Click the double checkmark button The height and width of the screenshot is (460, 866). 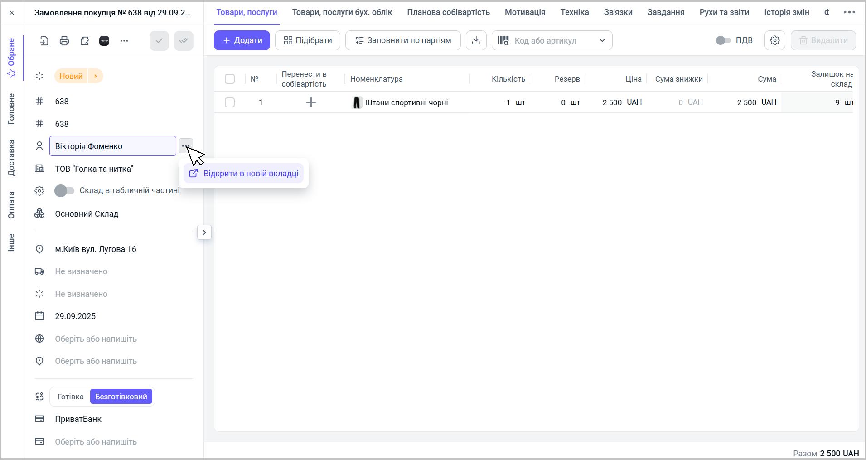[184, 41]
